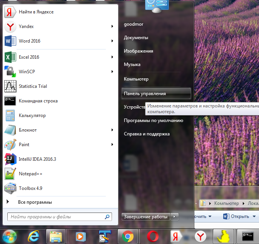Click the Windows Start orb button
The height and width of the screenshot is (244, 259).
(9, 236)
